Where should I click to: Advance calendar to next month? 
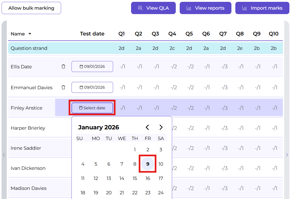tap(161, 127)
